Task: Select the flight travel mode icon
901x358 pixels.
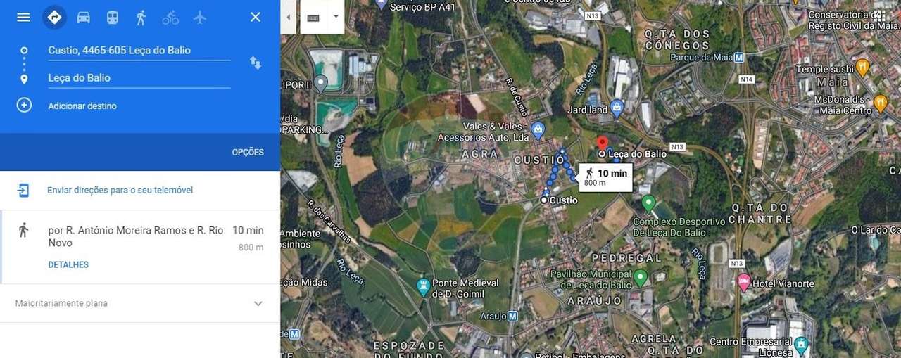Action: pyautogui.click(x=200, y=17)
